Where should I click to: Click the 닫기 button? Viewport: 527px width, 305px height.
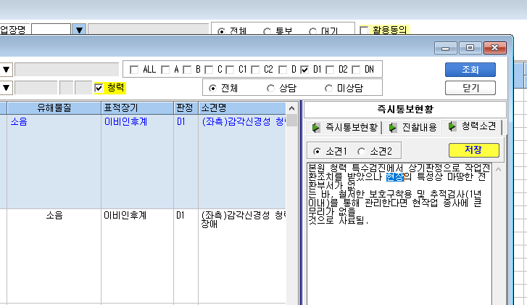tap(470, 88)
